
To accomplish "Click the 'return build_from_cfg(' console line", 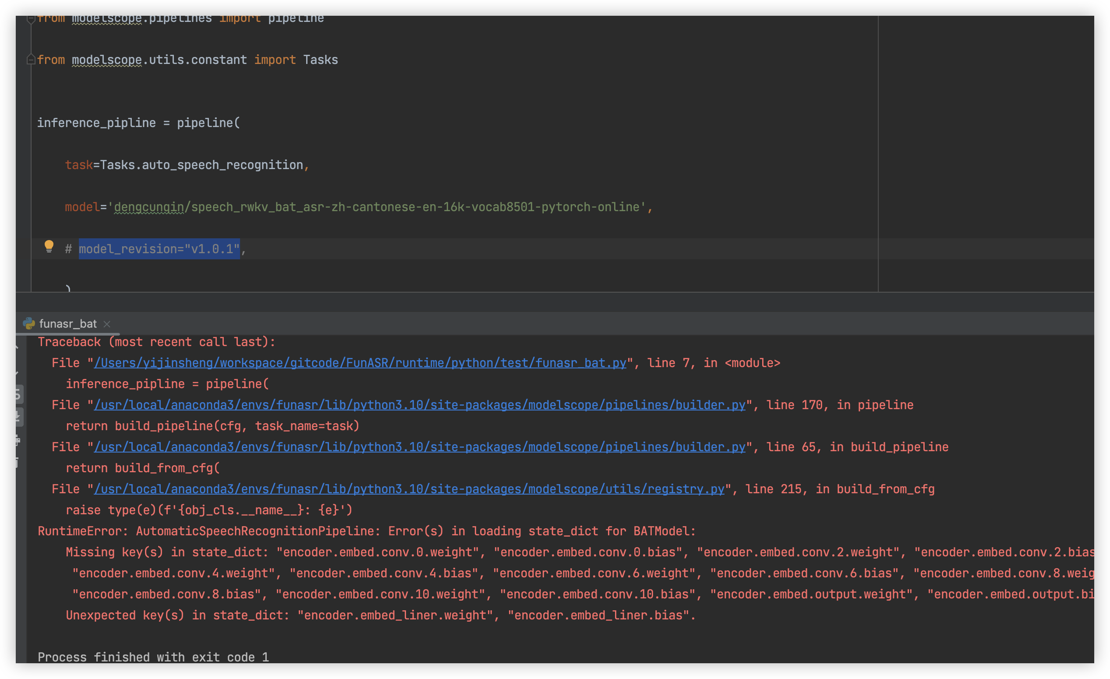I will click(x=143, y=468).
